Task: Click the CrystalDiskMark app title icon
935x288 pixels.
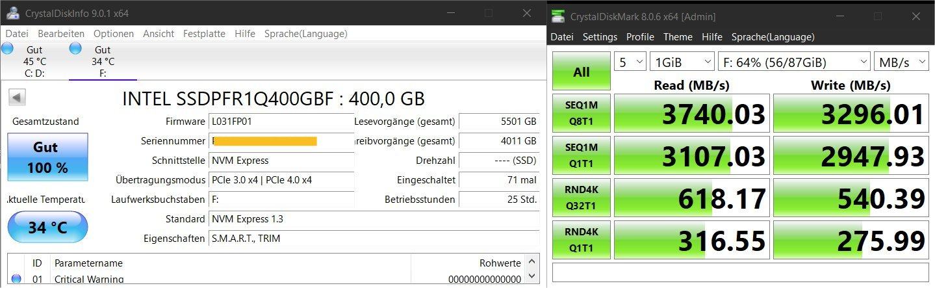Action: click(559, 16)
